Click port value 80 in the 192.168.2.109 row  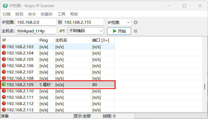pyautogui.click(x=95, y=85)
